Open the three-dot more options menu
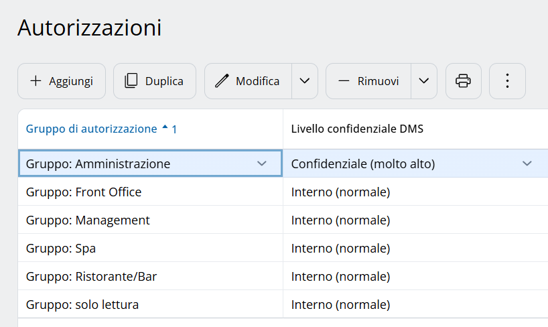This screenshot has width=548, height=327. coord(507,81)
